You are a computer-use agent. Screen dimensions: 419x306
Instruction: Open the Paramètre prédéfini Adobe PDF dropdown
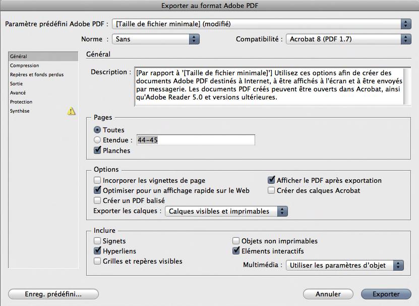click(261, 24)
